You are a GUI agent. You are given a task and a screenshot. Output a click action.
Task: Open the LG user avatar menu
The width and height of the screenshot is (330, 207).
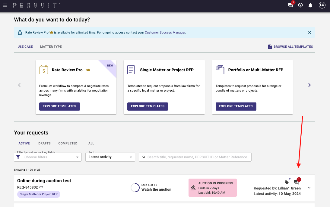322,5
